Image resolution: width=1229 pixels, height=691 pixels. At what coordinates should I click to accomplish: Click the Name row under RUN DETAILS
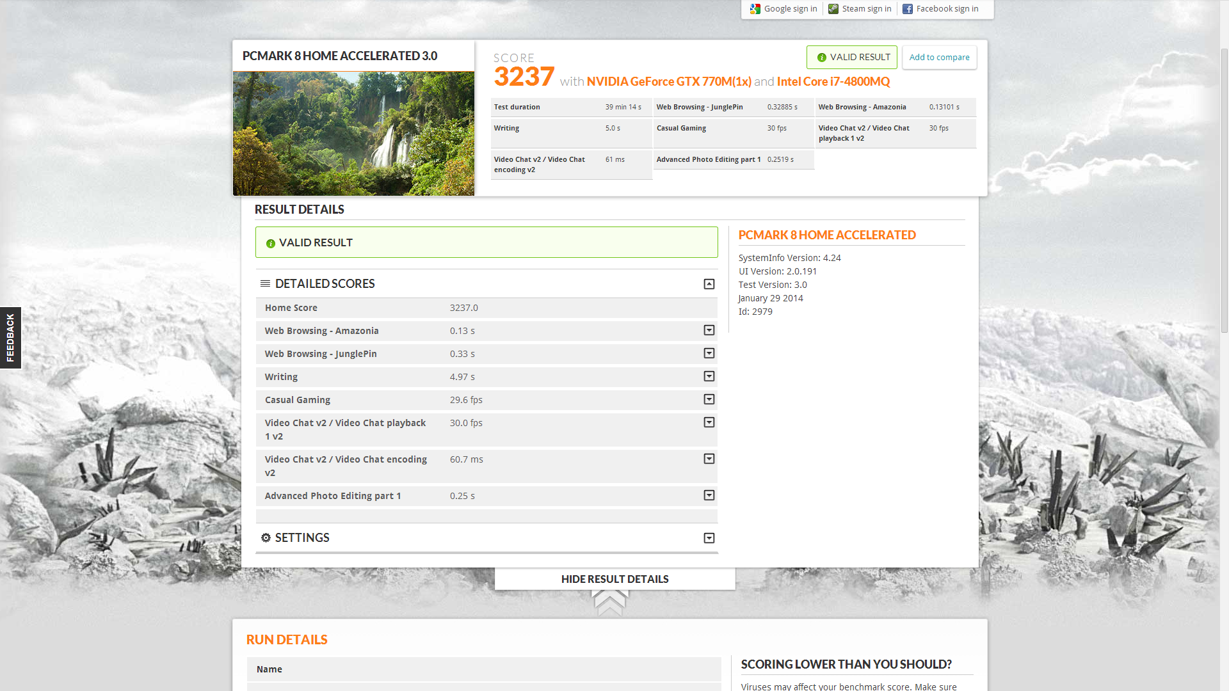484,669
